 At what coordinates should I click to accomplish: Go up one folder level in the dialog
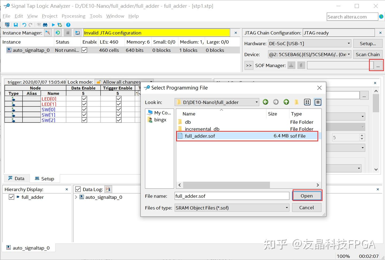coord(286,102)
